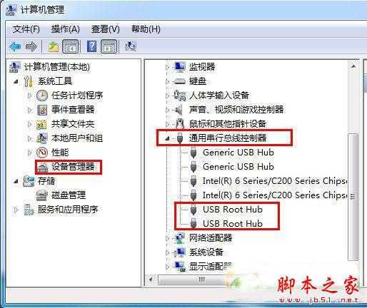Viewport: 367px width, 308px height.
Task: Select the second USB Root Hub entry
Action: (233, 224)
